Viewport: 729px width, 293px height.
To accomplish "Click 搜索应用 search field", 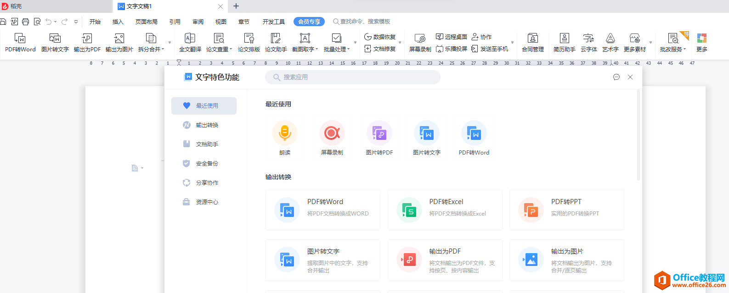I will coord(353,77).
